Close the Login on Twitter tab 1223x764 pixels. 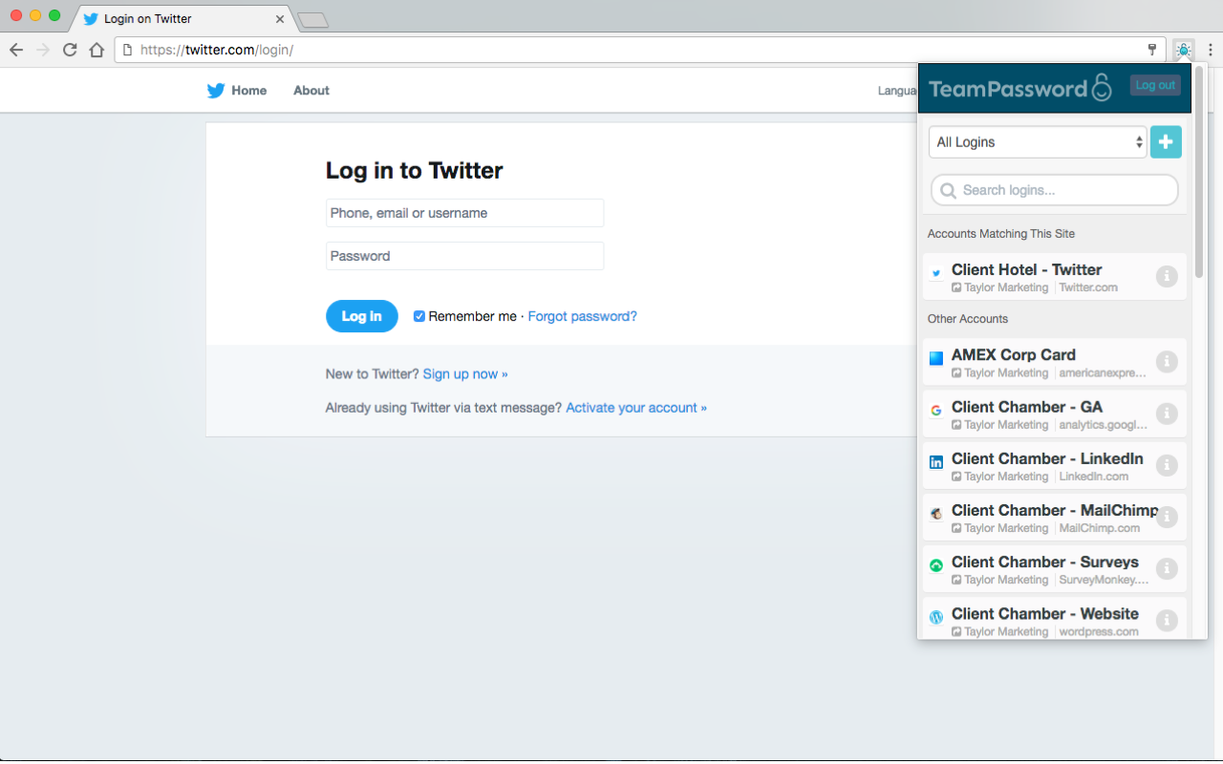(x=280, y=18)
